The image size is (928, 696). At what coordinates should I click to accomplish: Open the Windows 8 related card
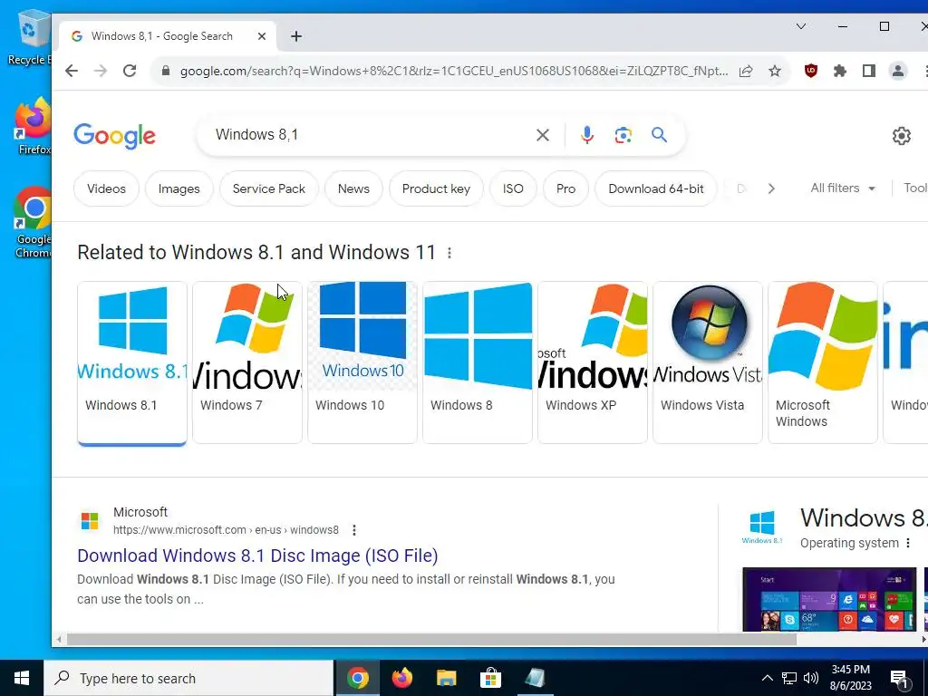(x=478, y=362)
